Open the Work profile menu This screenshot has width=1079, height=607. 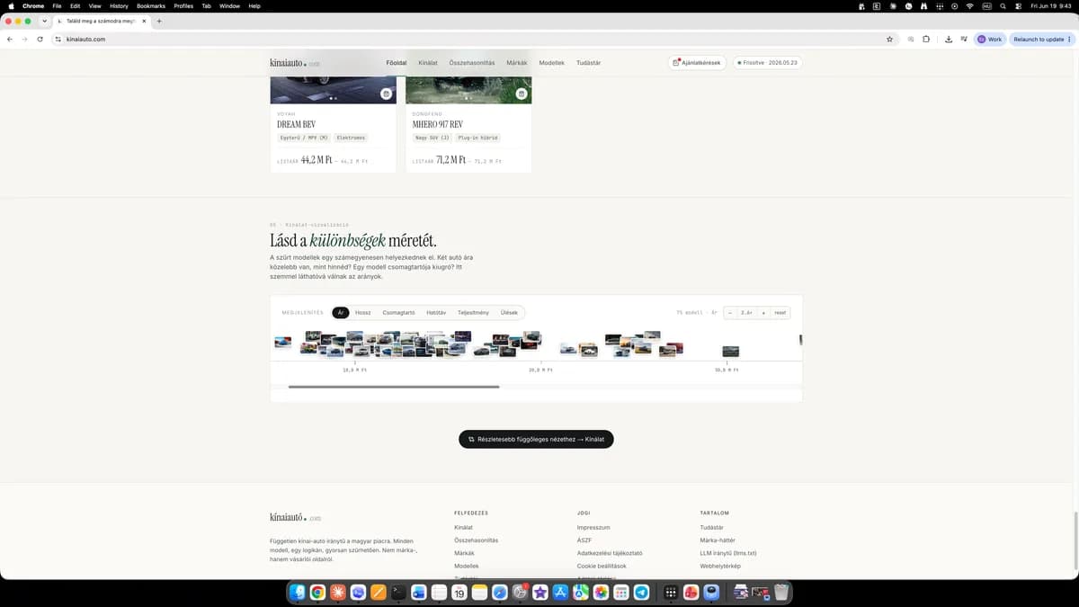[989, 40]
